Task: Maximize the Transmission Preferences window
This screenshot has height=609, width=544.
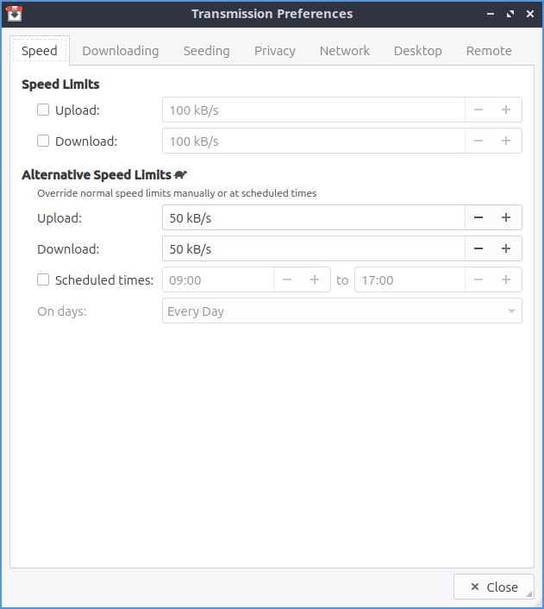Action: pos(510,14)
